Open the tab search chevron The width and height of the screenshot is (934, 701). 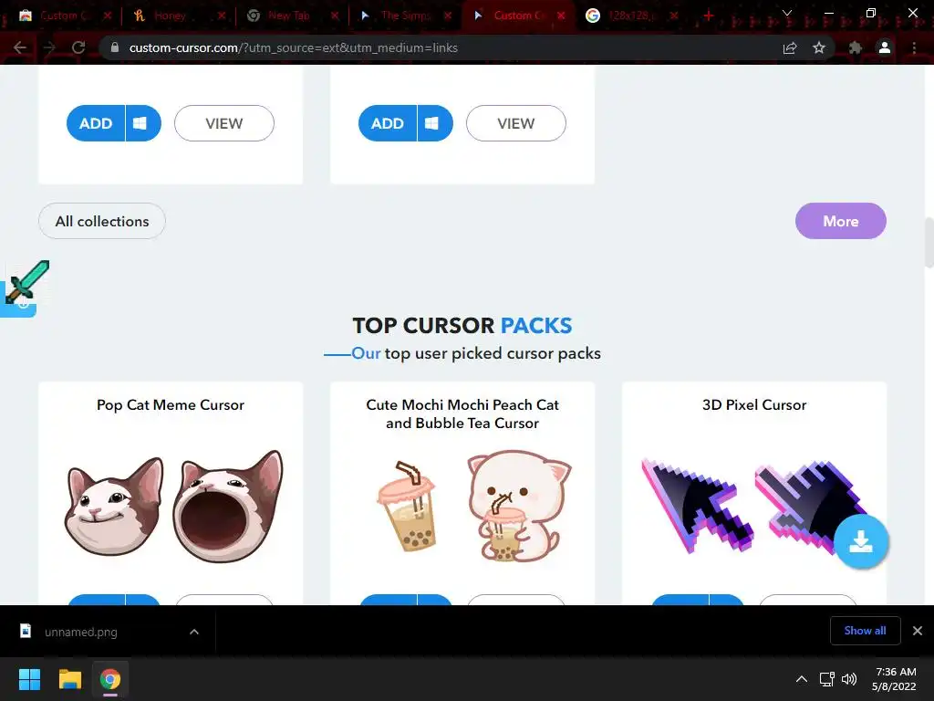tap(787, 13)
